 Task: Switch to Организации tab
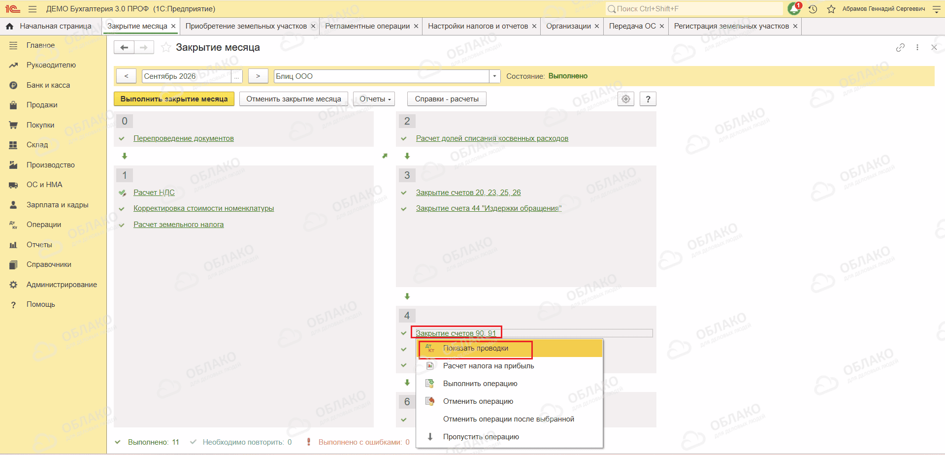(568, 26)
